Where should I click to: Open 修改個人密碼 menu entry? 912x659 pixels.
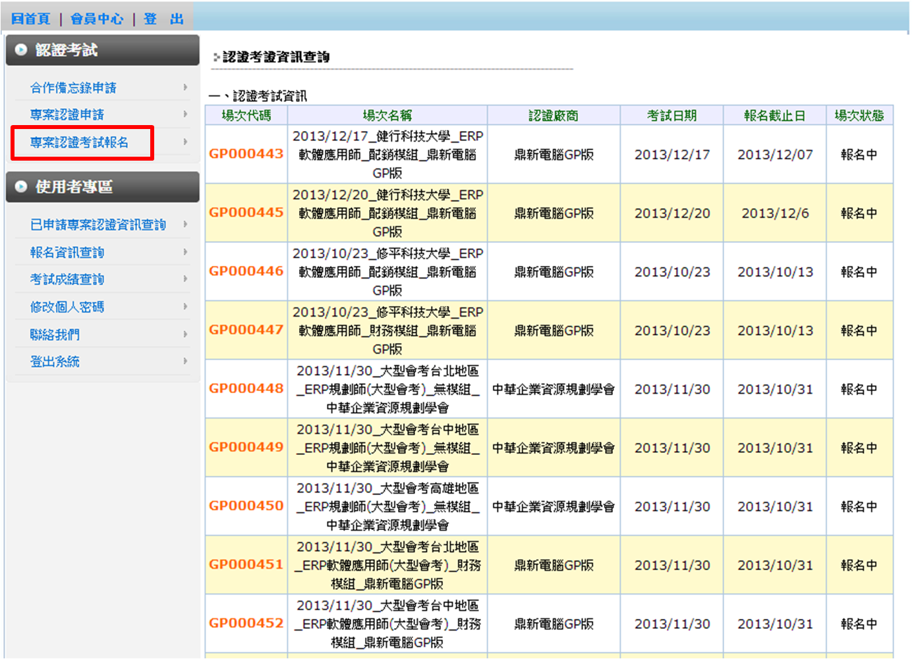(x=67, y=307)
